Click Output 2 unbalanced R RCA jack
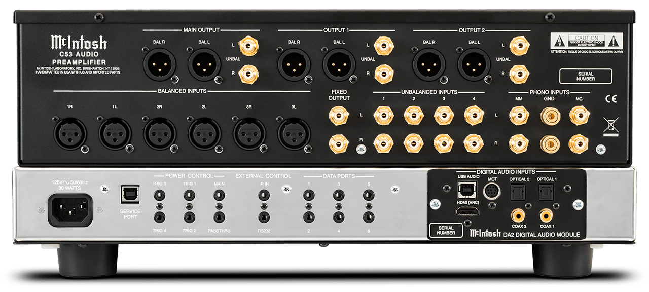Viewport: 649px width, 292px height. click(x=519, y=75)
